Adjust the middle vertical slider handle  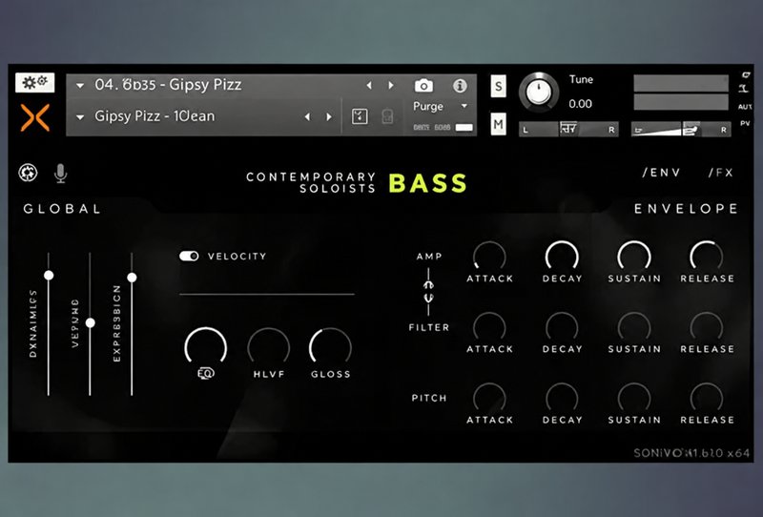pos(90,322)
